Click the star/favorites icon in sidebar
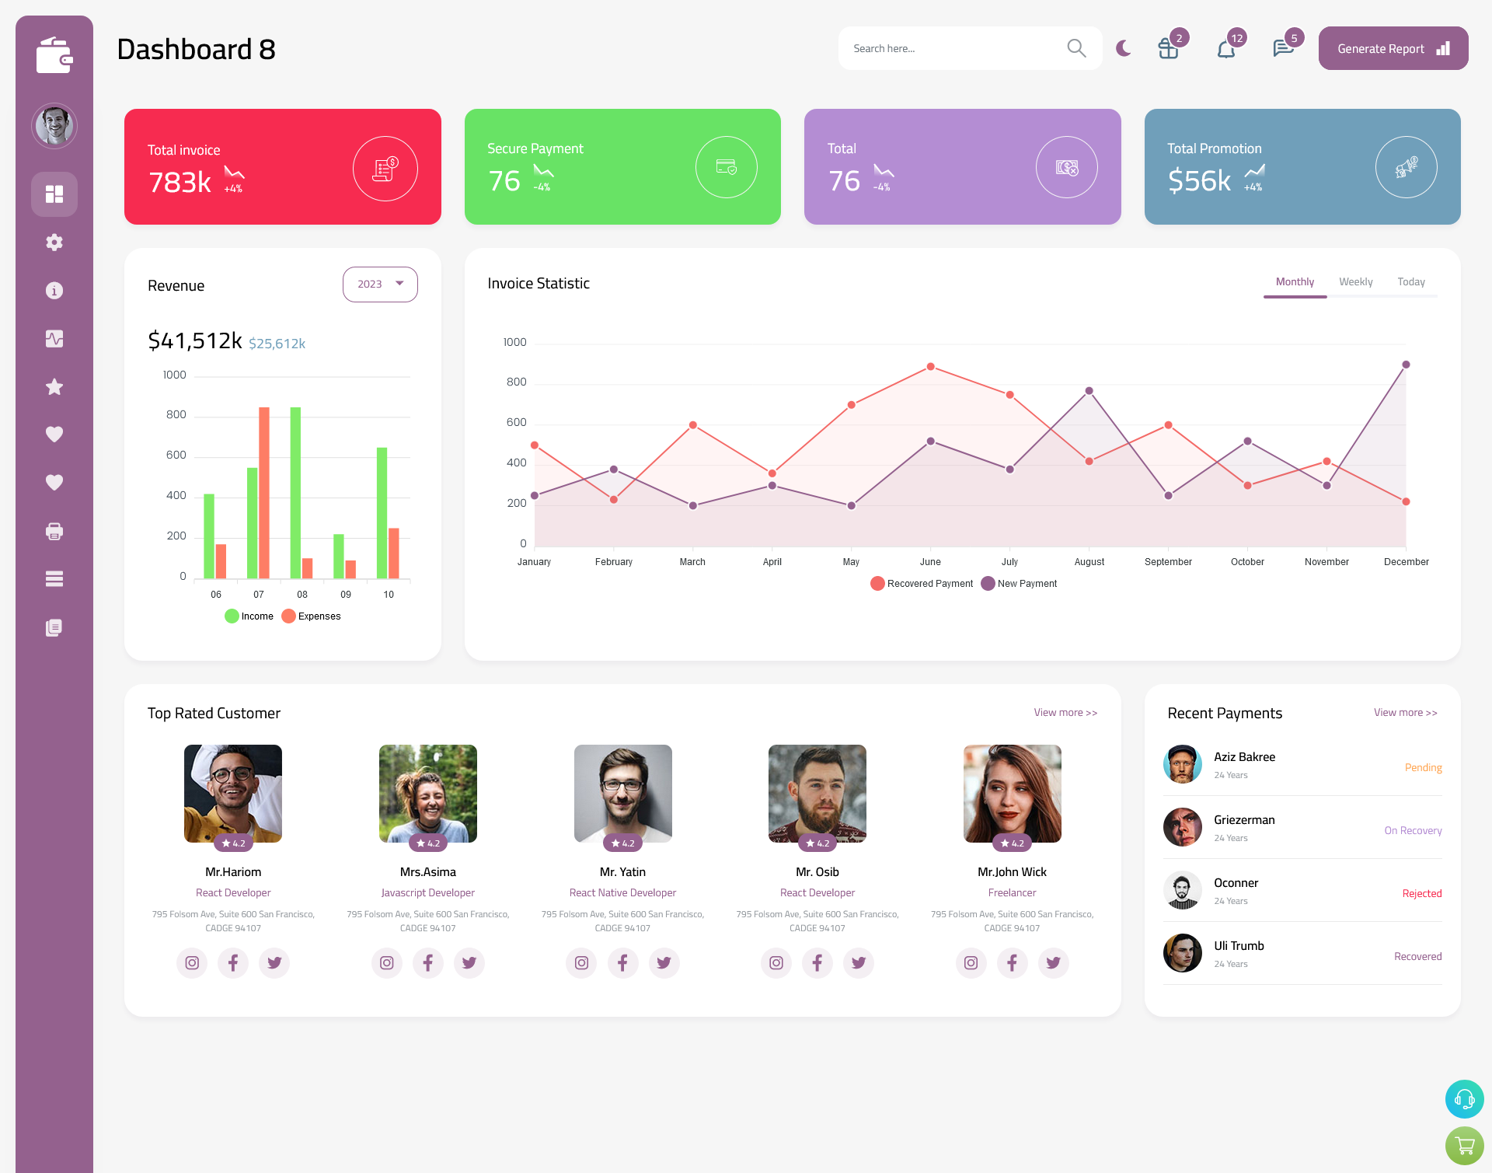The width and height of the screenshot is (1492, 1173). [x=54, y=386]
